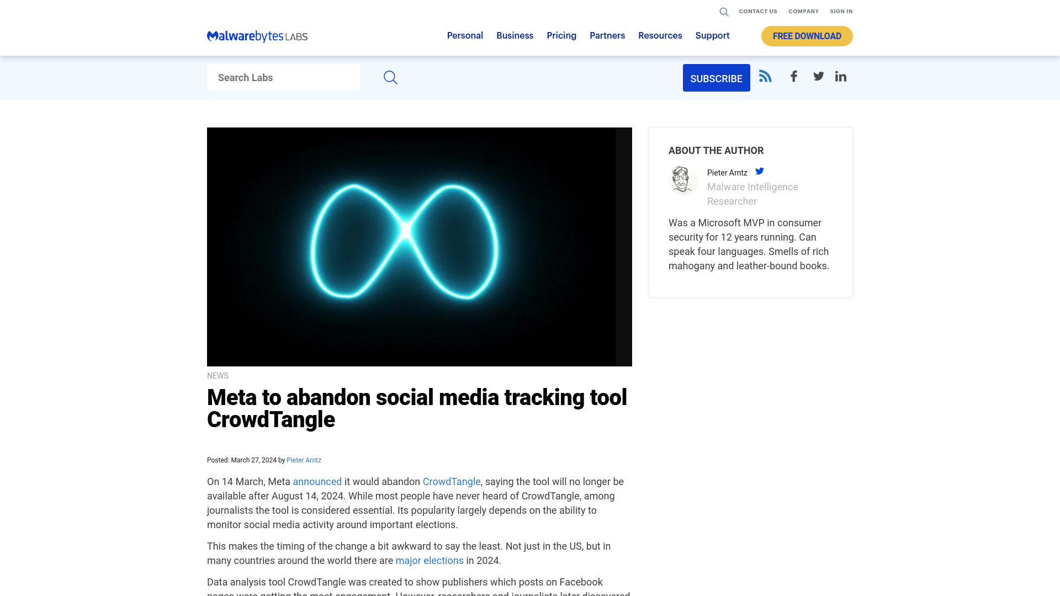
Task: Click the CrowdTangle hyperlink
Action: coord(452,482)
